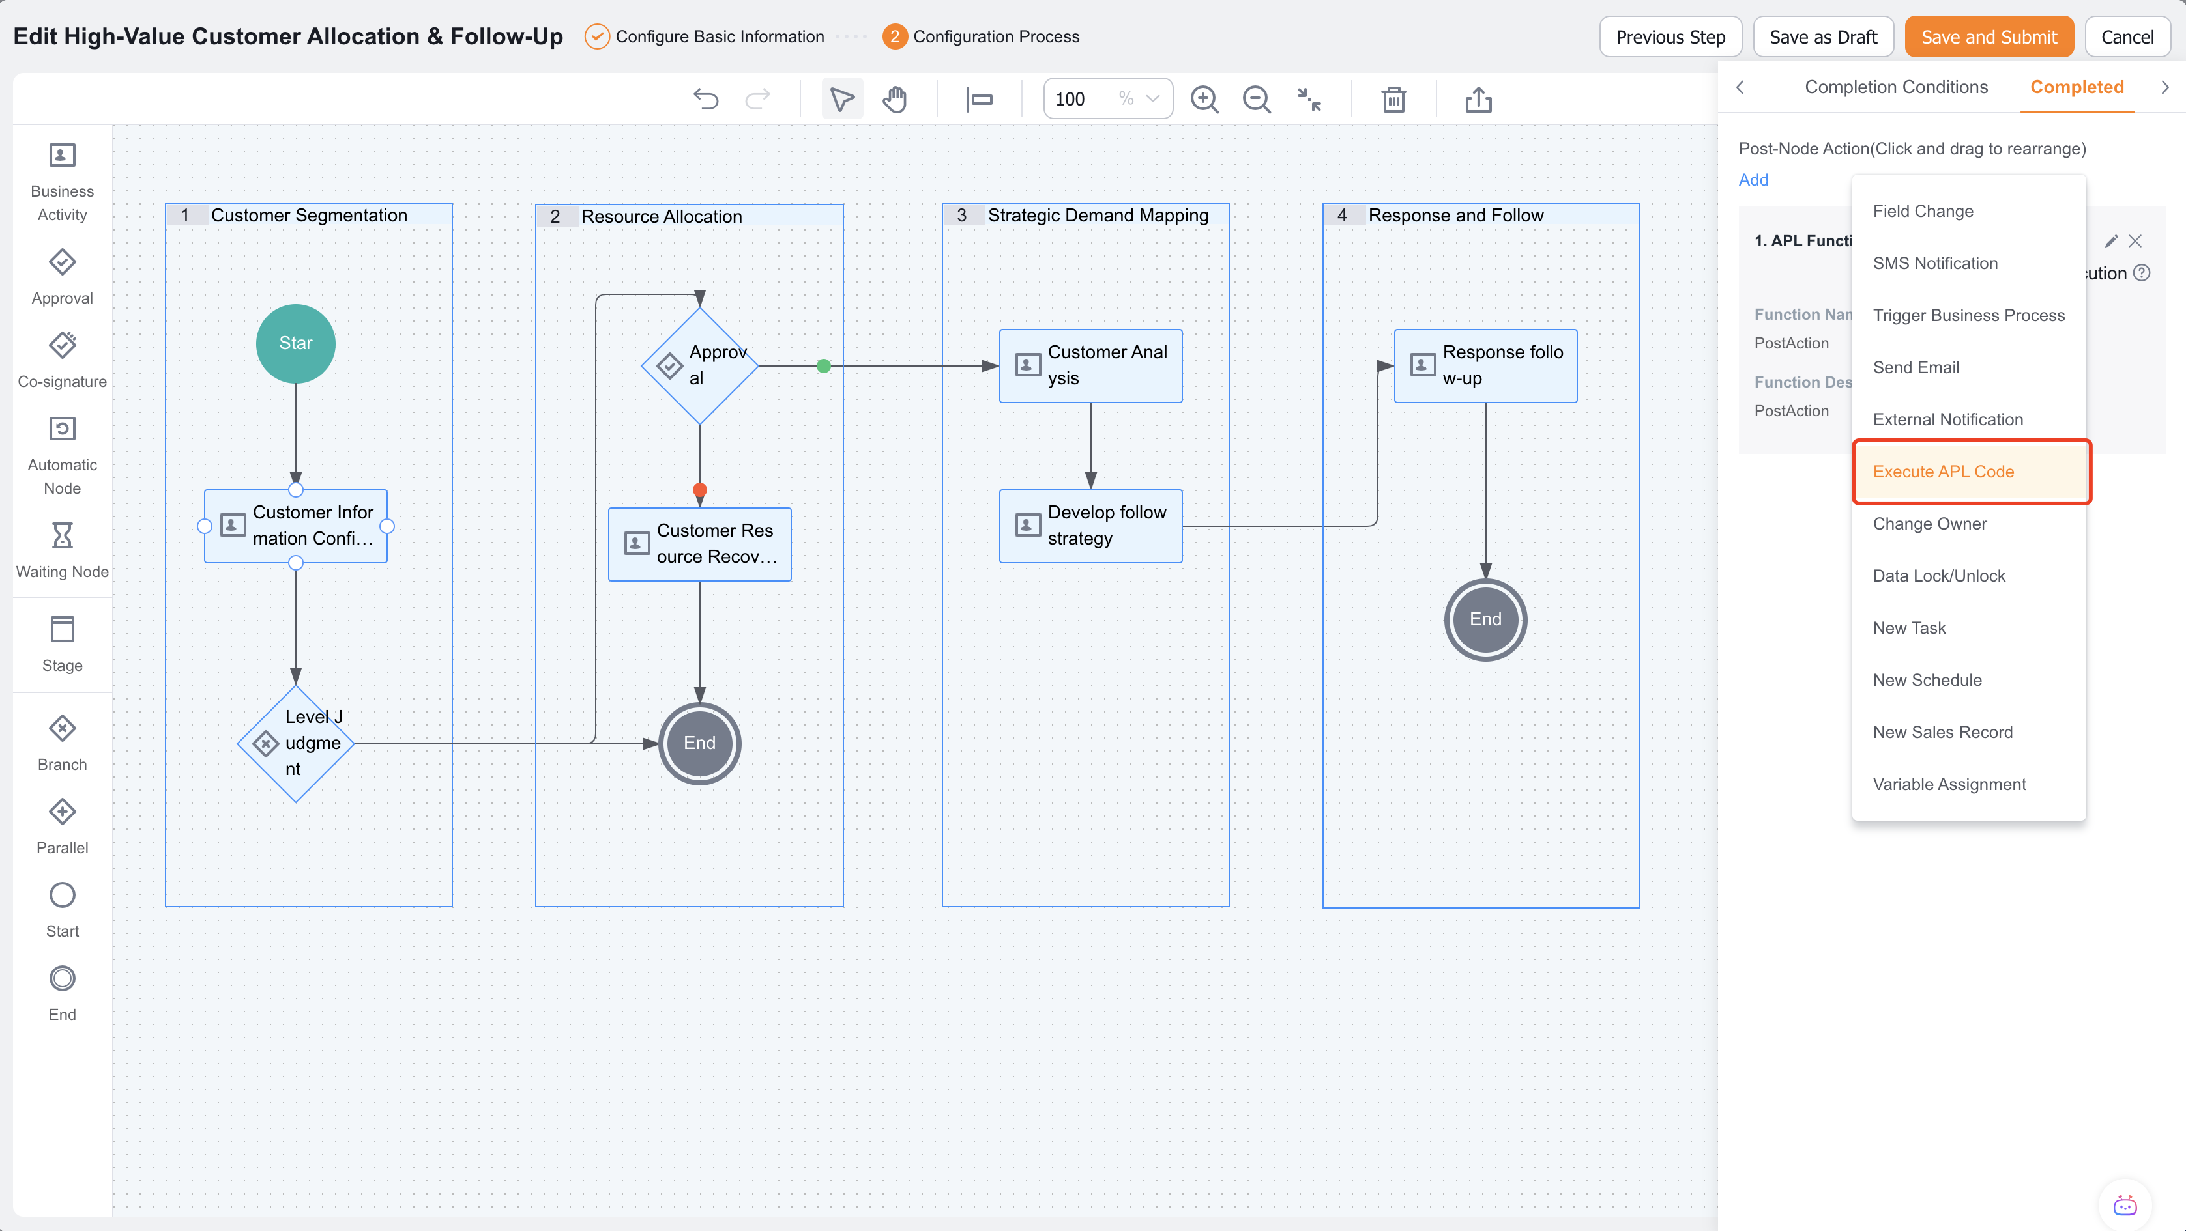Select End node in Resource Allocation
This screenshot has width=2186, height=1231.
click(699, 744)
